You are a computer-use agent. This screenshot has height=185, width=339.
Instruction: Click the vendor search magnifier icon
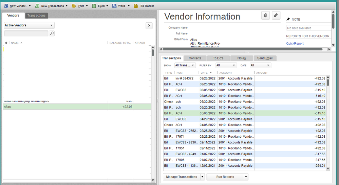pos(52,33)
